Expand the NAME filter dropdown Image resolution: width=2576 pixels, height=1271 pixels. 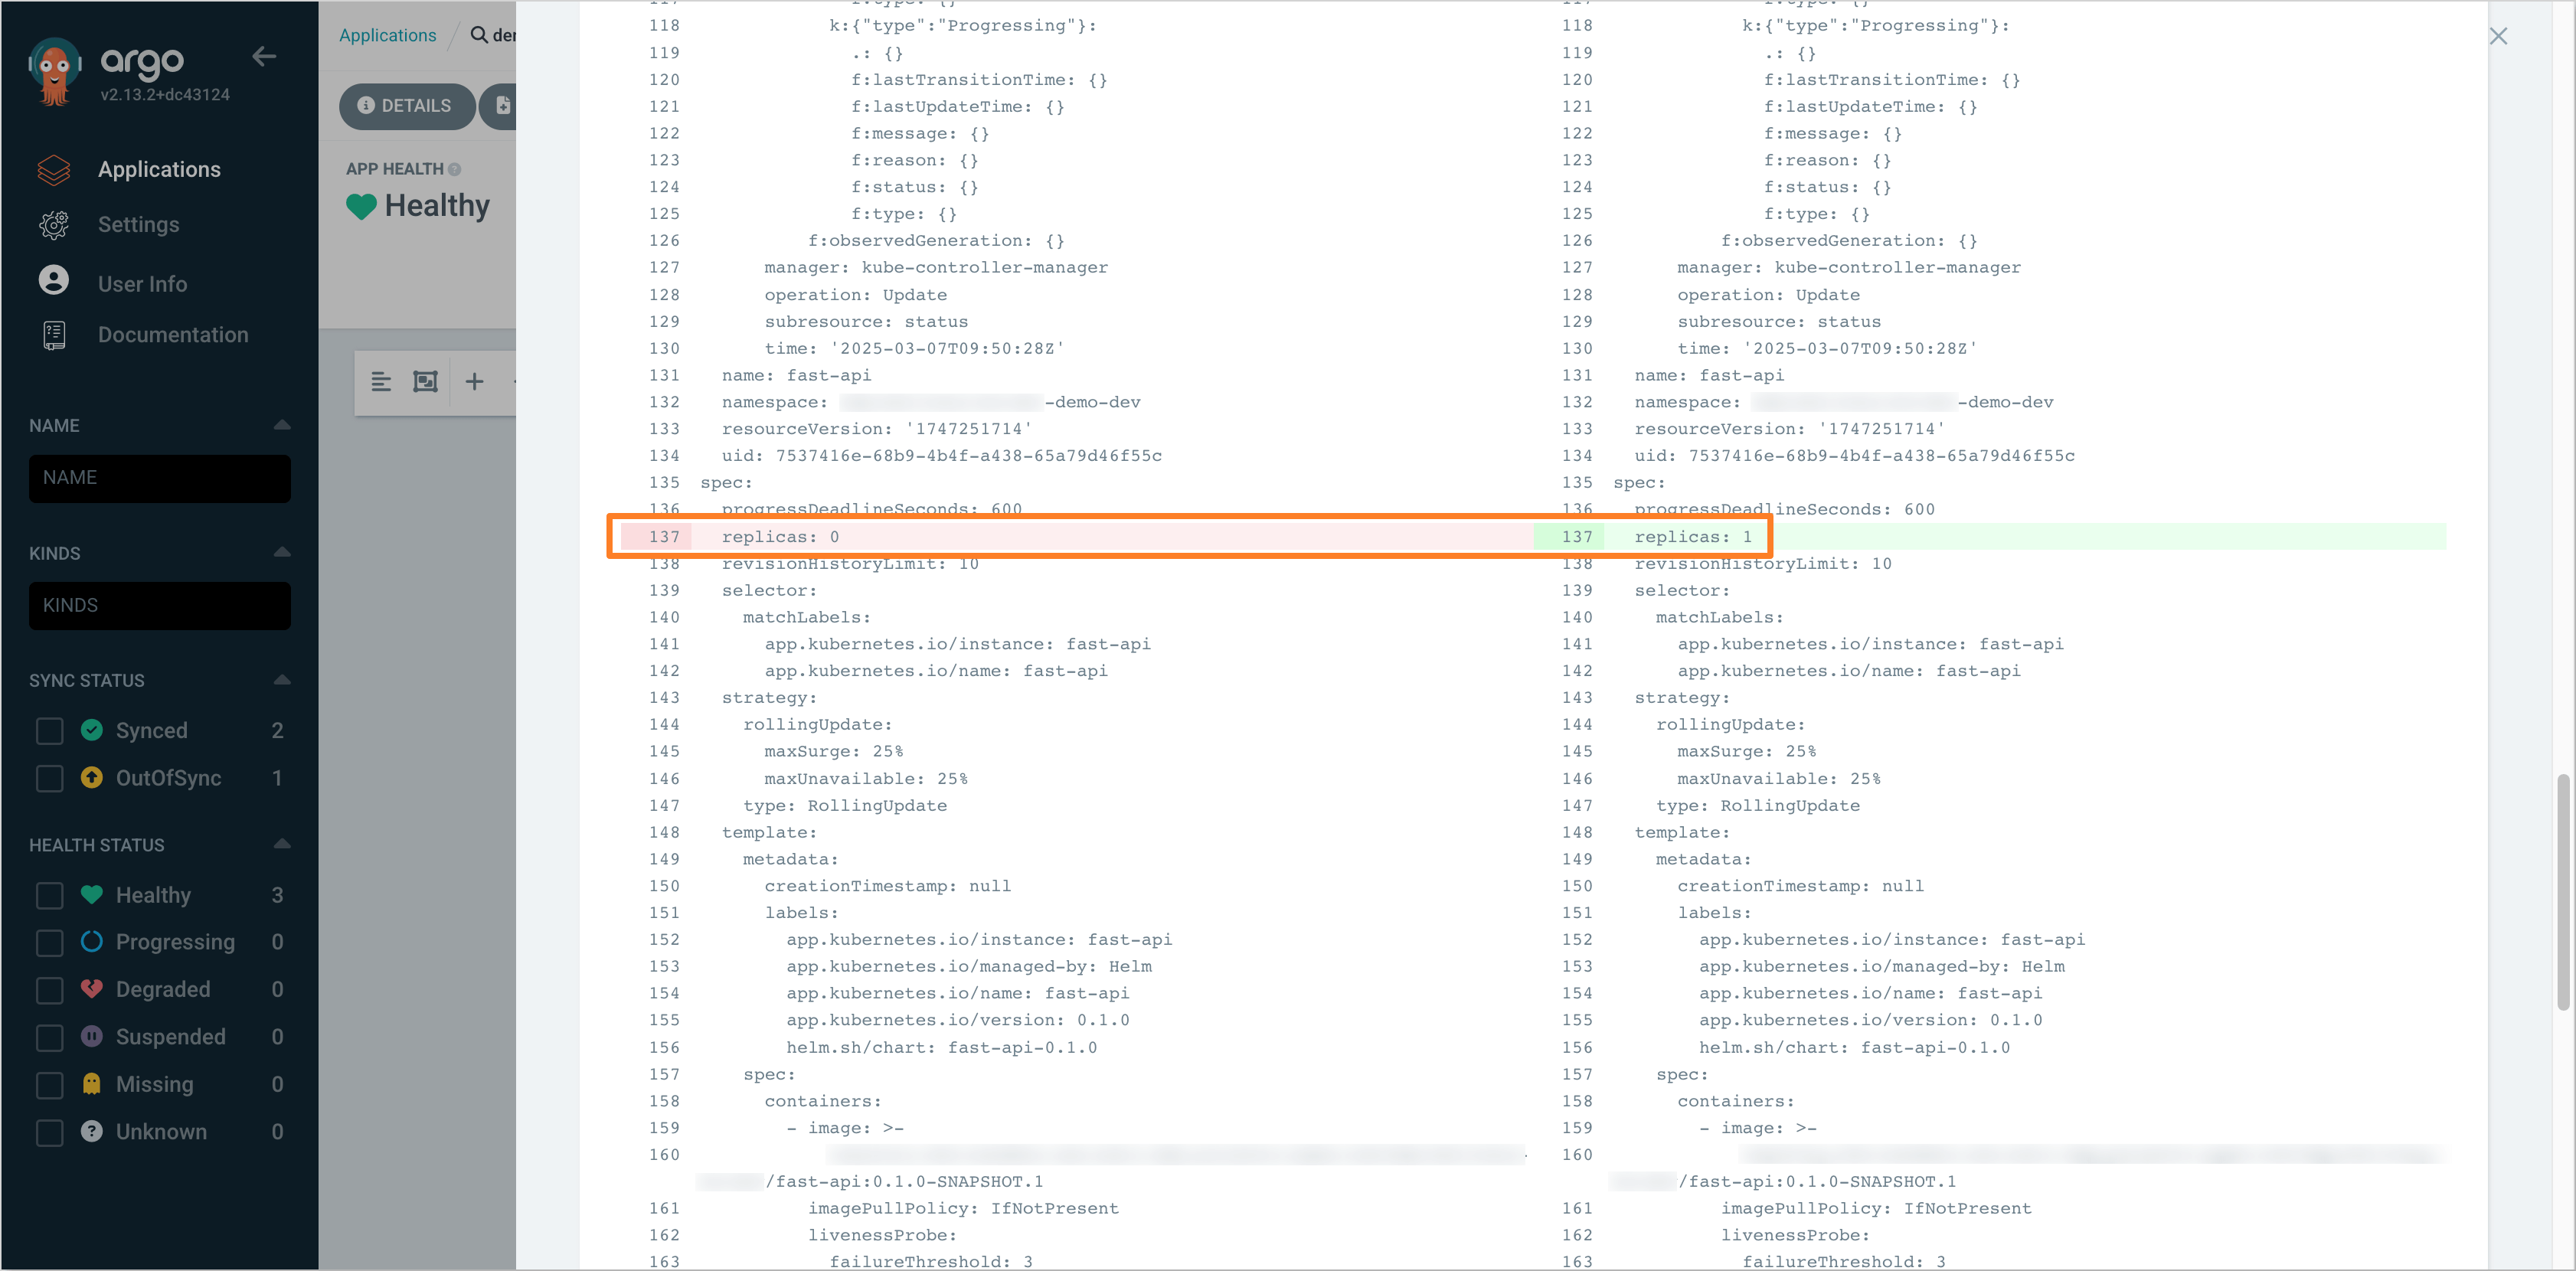tap(280, 423)
